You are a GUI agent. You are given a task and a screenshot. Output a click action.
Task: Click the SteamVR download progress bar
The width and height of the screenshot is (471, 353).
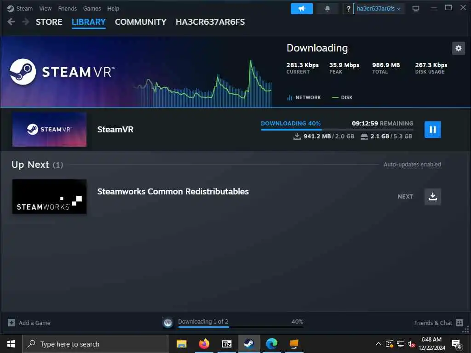[337, 129]
